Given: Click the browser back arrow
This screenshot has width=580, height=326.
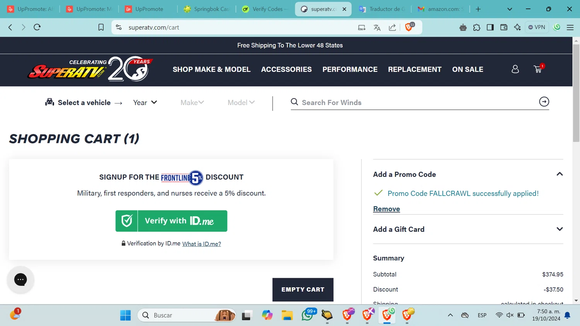Looking at the screenshot, I should [10, 27].
